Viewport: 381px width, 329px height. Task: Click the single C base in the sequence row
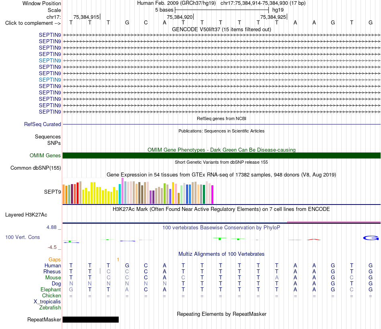[x=146, y=22]
